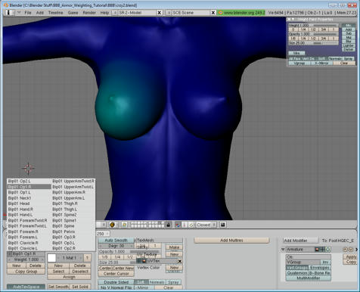Open vertex group dropdown showing Bip01 Op1.R

(10, 253)
